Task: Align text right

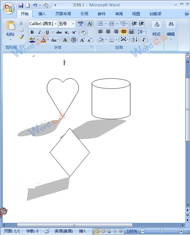Action: 116,32
